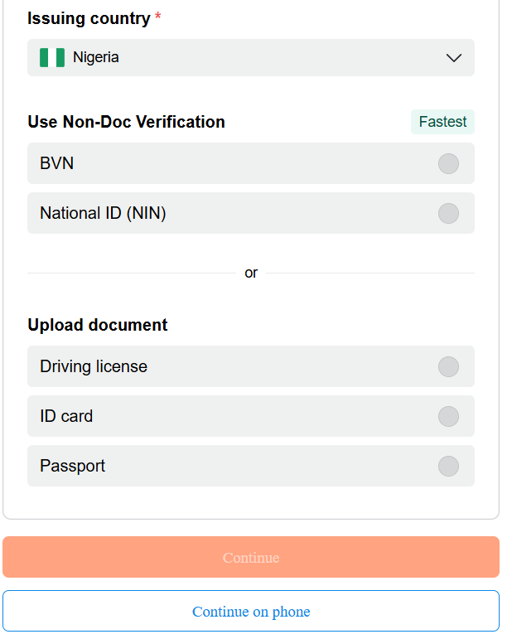Viewport: 512px width, 639px height.
Task: Click the ID card label text
Action: (x=66, y=416)
